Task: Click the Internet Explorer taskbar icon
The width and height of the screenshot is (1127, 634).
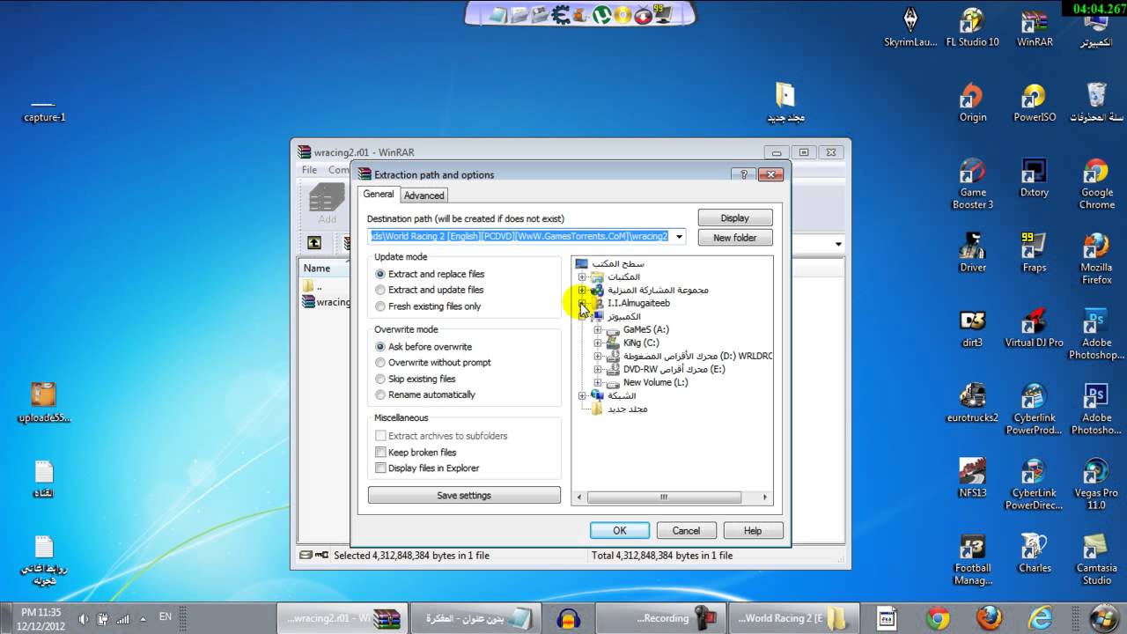Action: (1041, 618)
